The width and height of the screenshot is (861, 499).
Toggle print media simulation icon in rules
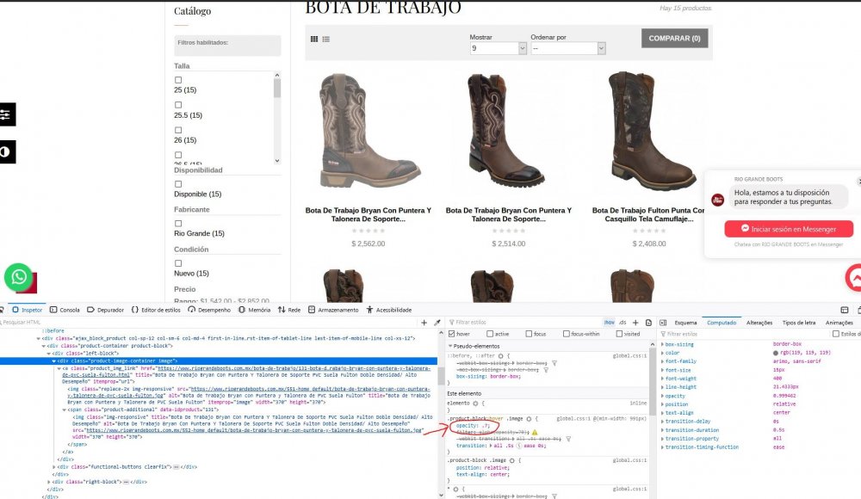coord(648,323)
